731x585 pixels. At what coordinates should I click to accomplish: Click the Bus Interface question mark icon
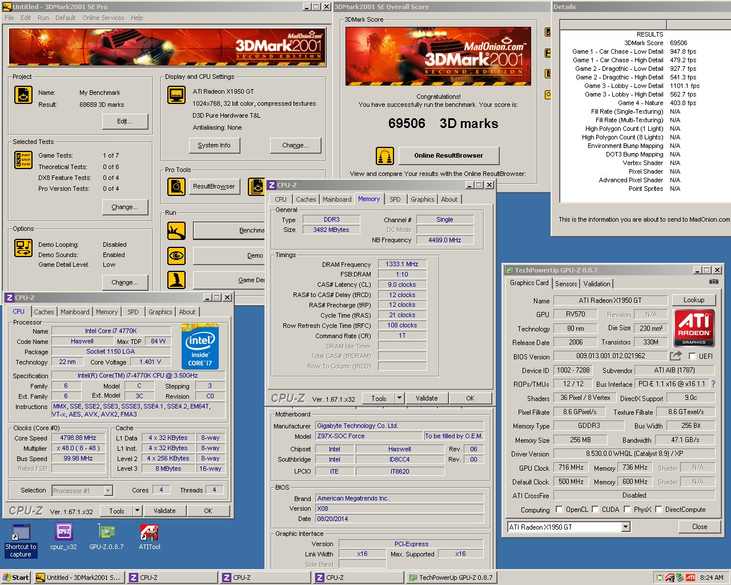pos(713,384)
